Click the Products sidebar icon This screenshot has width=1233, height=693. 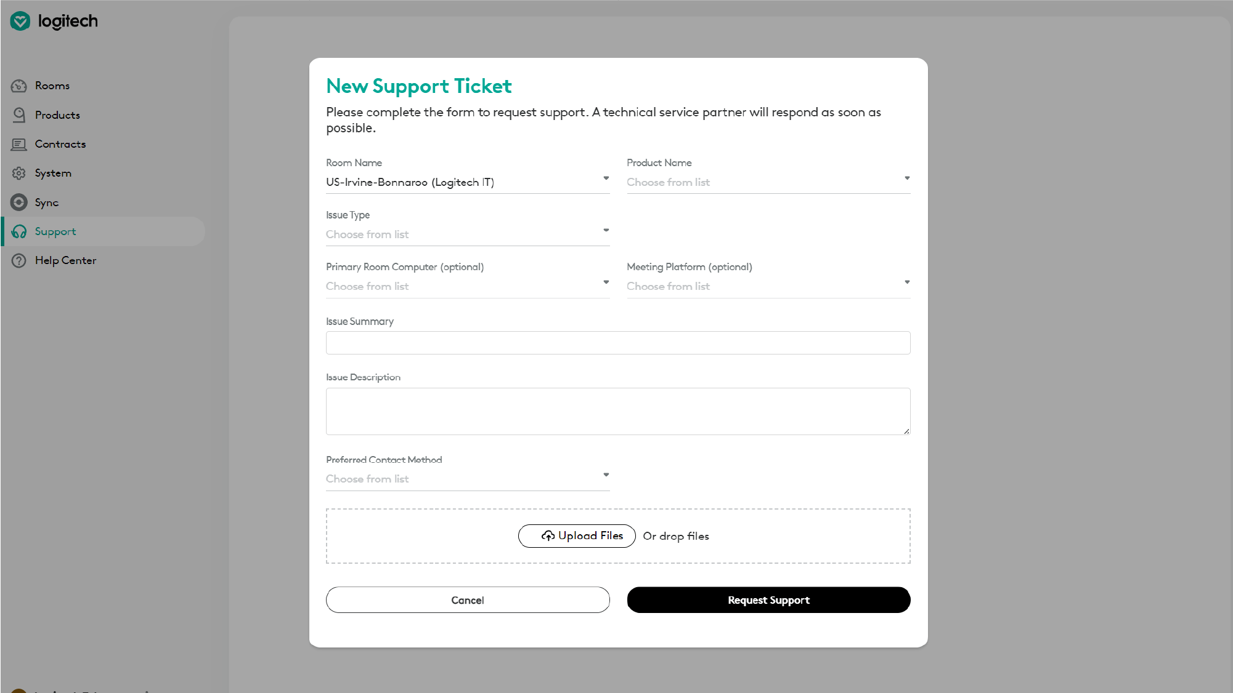[19, 115]
